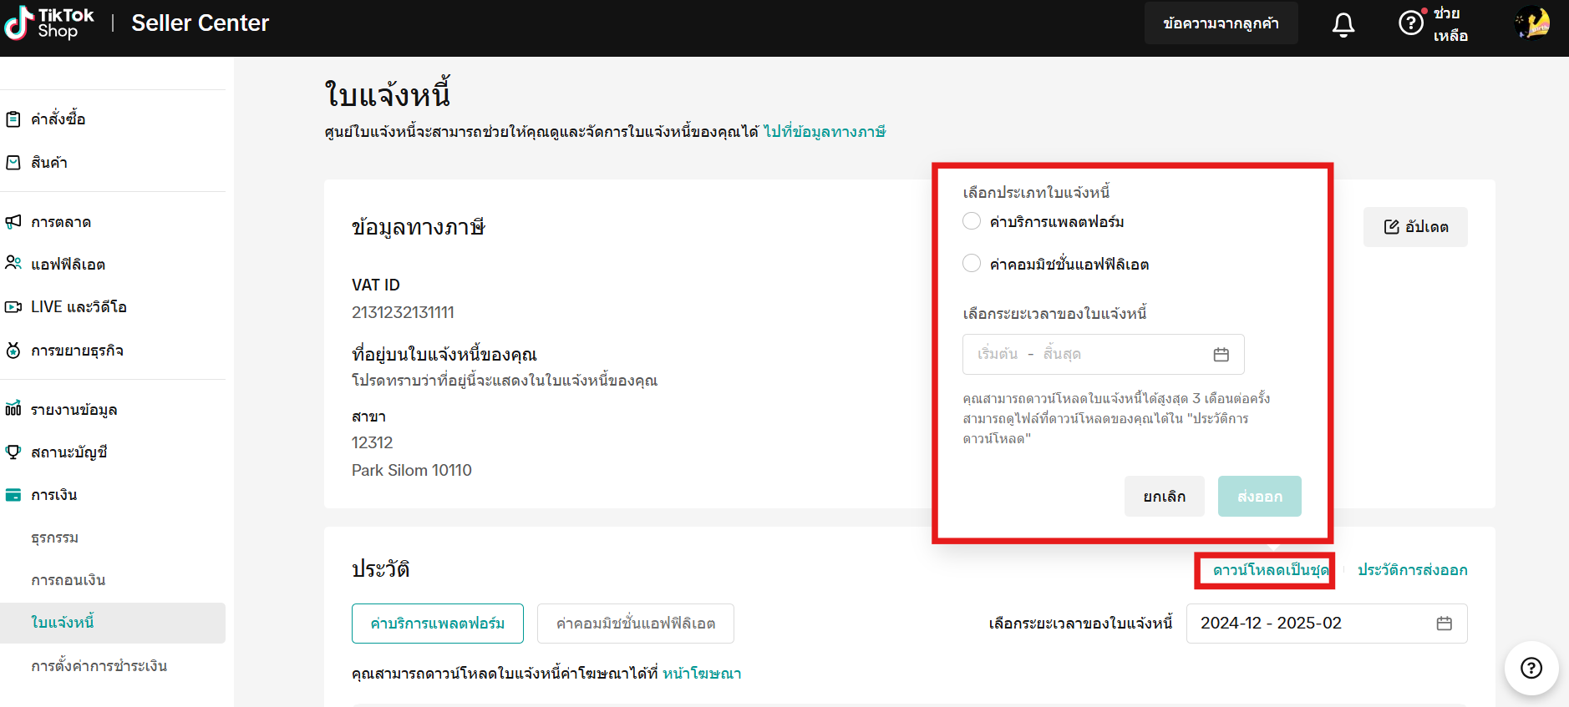Switch to ค่าบริการแพลตฟอร์ม history tab
The width and height of the screenshot is (1569, 707).
(x=438, y=624)
